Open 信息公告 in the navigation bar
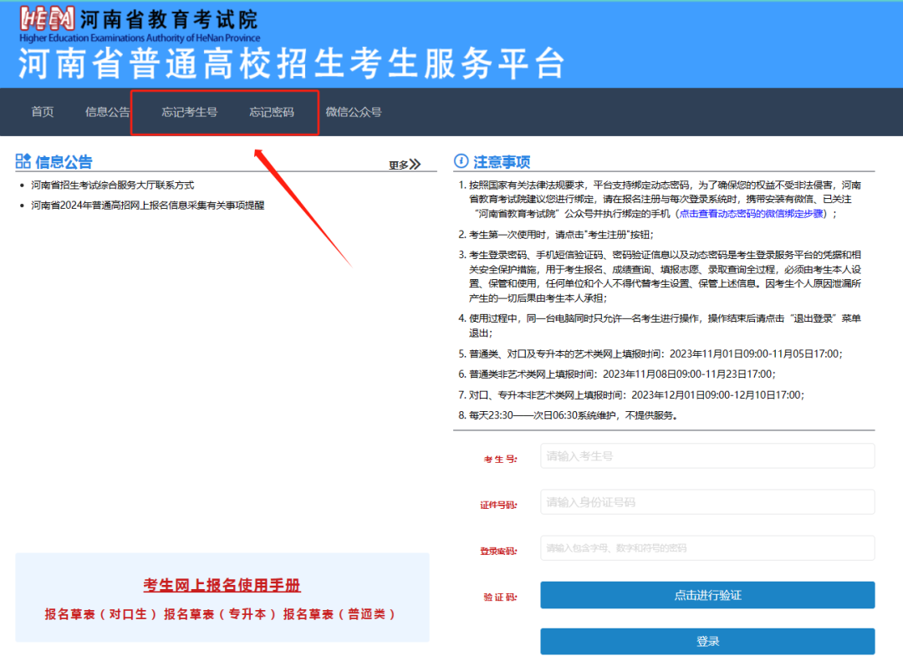This screenshot has width=903, height=661. tap(107, 112)
